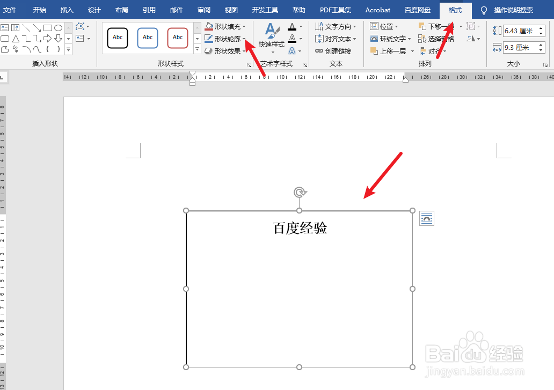Expand the shape styles gallery
This screenshot has height=390, width=554.
(197, 49)
